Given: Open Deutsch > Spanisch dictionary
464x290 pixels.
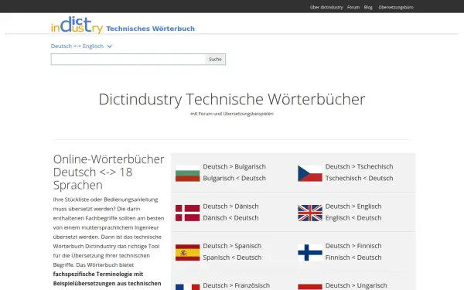Looking at the screenshot, I should [232, 246].
